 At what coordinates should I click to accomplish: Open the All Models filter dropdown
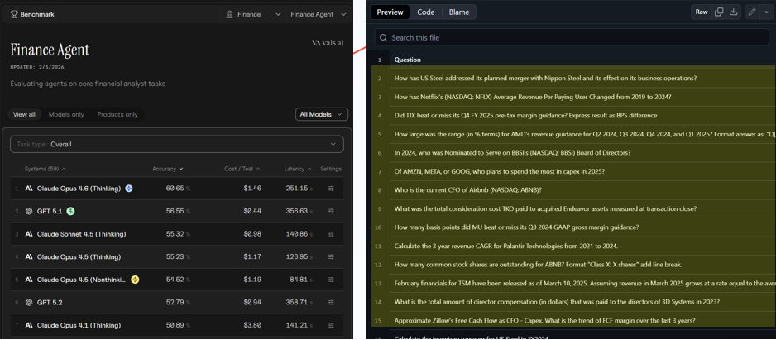(322, 114)
